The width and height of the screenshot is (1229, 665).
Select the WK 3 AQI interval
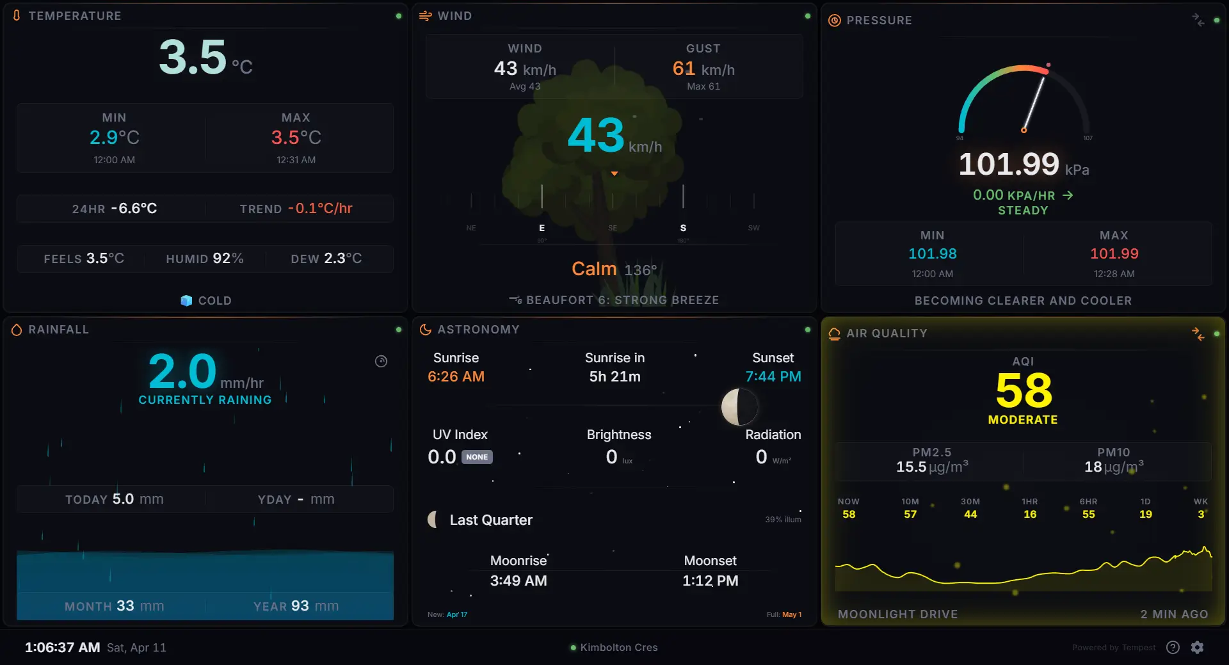click(1201, 508)
